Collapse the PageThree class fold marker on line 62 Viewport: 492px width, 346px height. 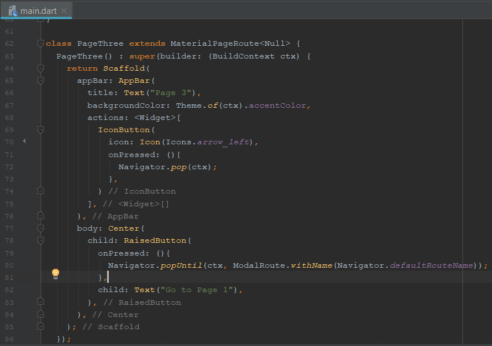coord(41,43)
